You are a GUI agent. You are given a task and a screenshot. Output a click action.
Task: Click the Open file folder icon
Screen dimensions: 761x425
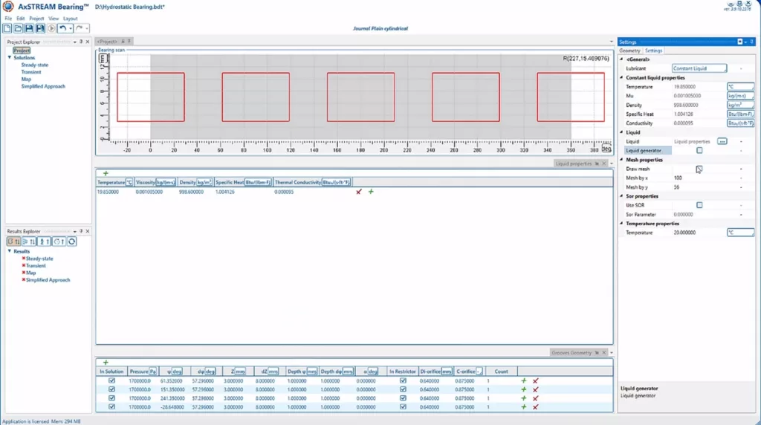click(18, 28)
